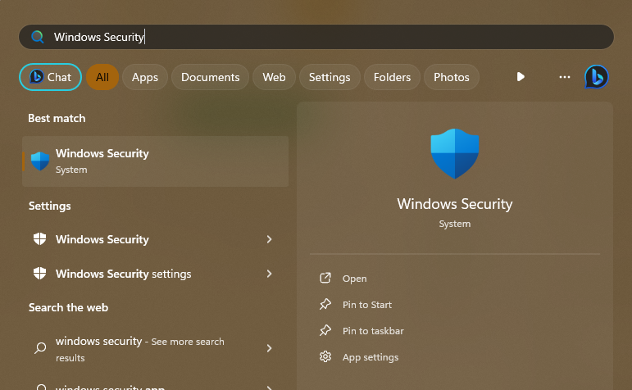Open the Windows Security best match result
Image resolution: width=632 pixels, height=390 pixels.
pyautogui.click(x=156, y=161)
